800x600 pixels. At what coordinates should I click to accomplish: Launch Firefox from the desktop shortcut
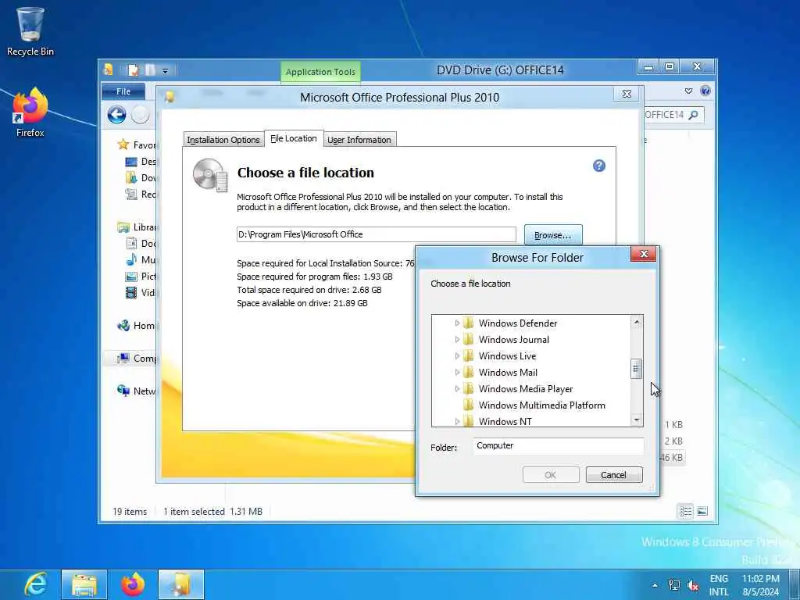[30, 112]
